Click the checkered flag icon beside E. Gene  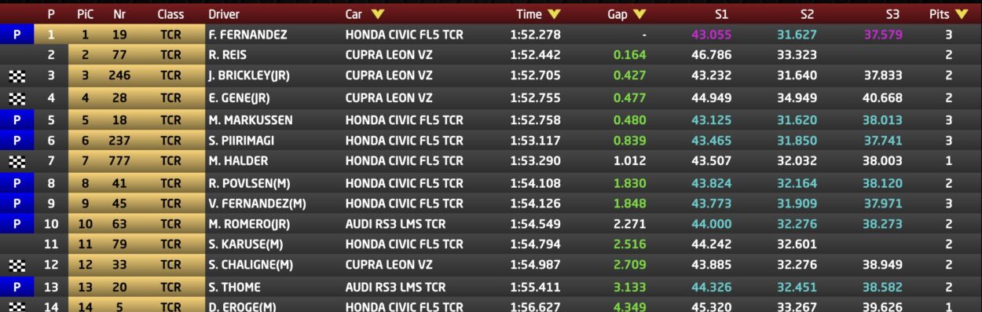click(16, 99)
